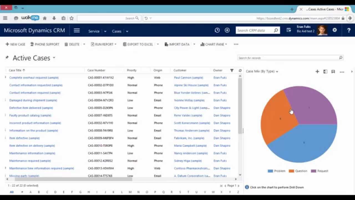355x200 pixels.
Task: Click New Case button
Action: coord(16,44)
